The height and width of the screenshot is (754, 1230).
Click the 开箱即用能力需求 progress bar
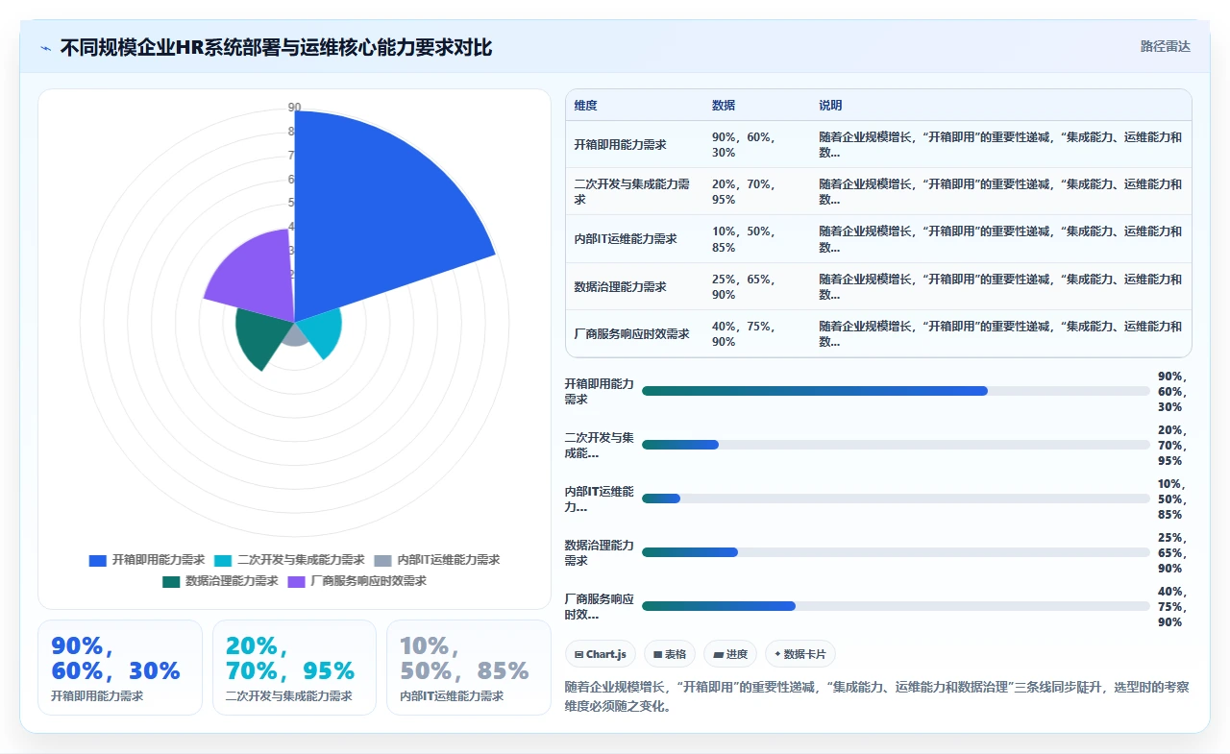(896, 391)
